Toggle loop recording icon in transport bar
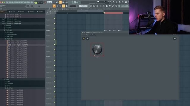The height and width of the screenshot is (106, 190). click(x=66, y=2)
